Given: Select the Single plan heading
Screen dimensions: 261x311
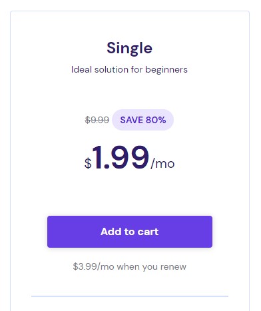Looking at the screenshot, I should 130,49.
